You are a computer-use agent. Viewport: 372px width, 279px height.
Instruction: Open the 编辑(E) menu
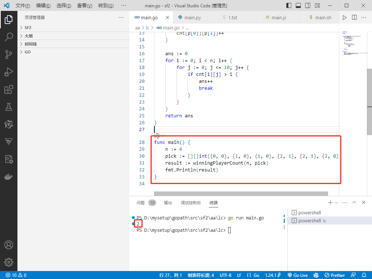point(43,5)
